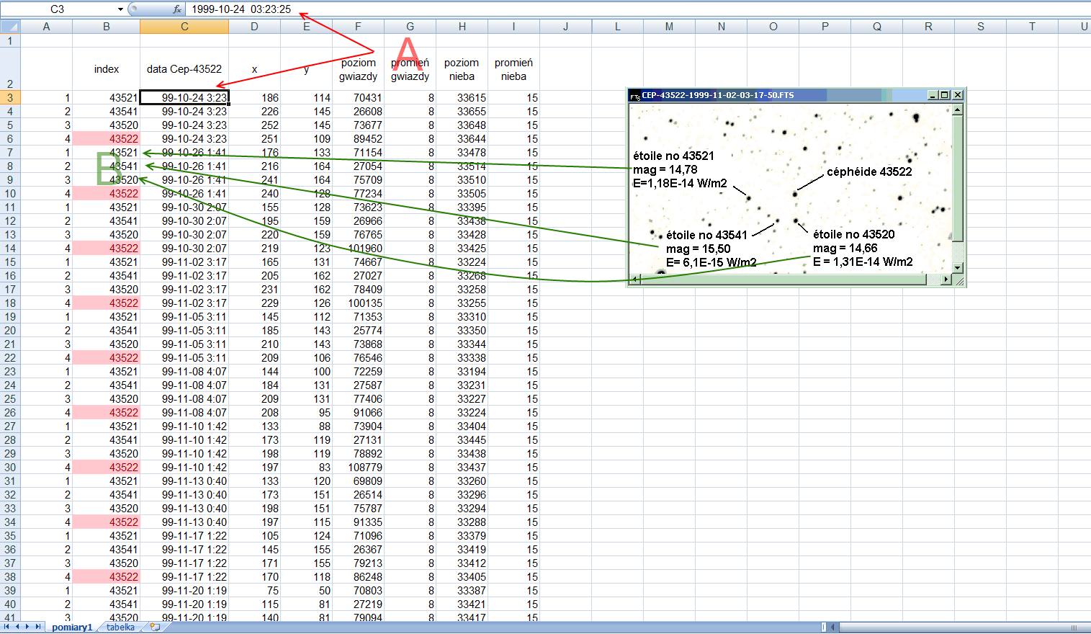The height and width of the screenshot is (634, 1091).
Task: Click the next sheet navigation arrow
Action: (28, 627)
